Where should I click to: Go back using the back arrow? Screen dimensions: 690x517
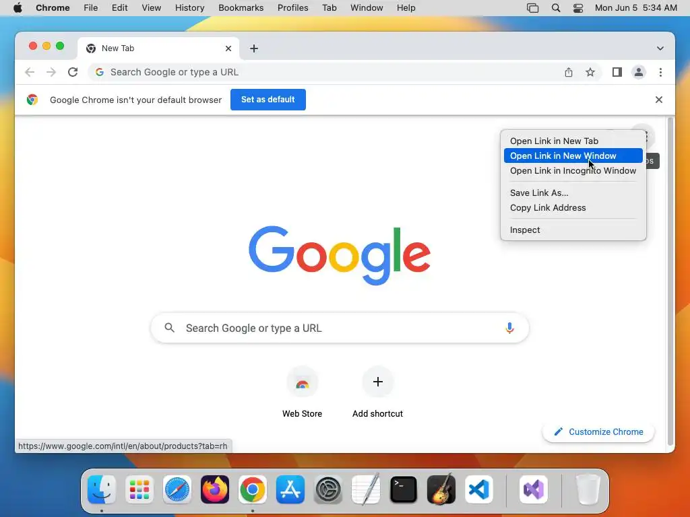30,72
